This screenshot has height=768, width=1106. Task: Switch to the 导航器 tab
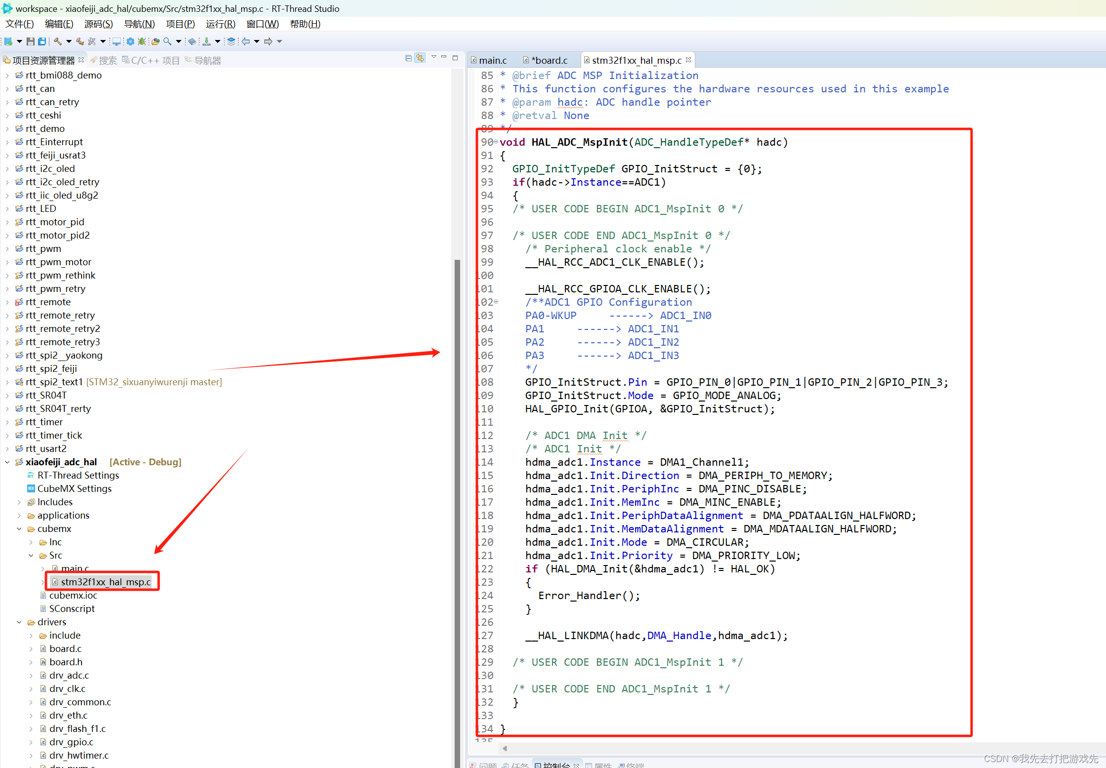203,60
